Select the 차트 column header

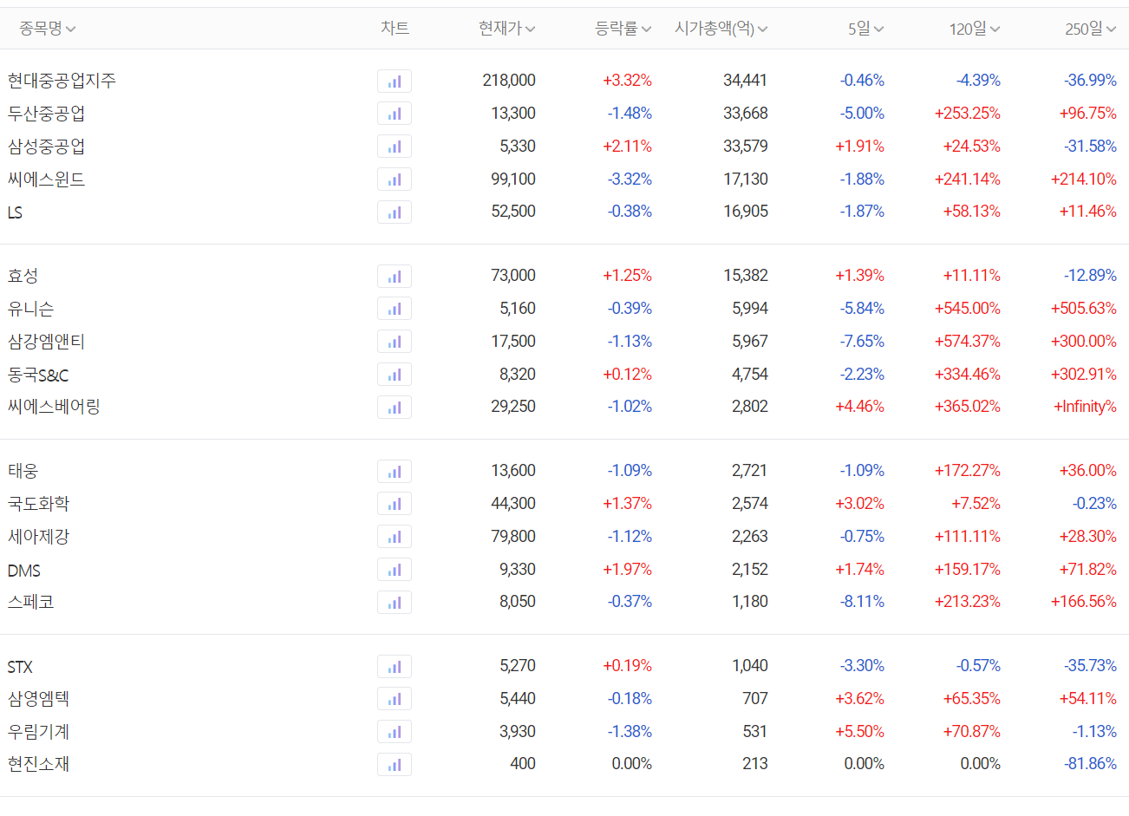[x=395, y=29]
